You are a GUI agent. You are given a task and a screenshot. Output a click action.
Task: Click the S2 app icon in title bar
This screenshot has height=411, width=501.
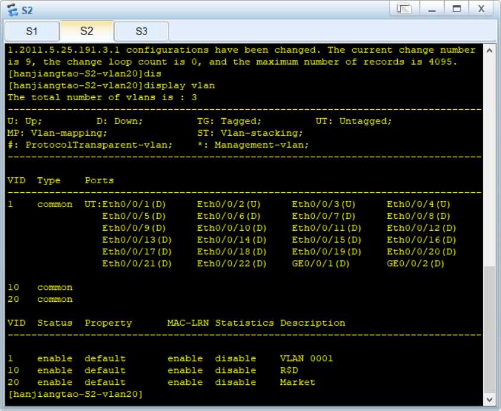tap(12, 10)
